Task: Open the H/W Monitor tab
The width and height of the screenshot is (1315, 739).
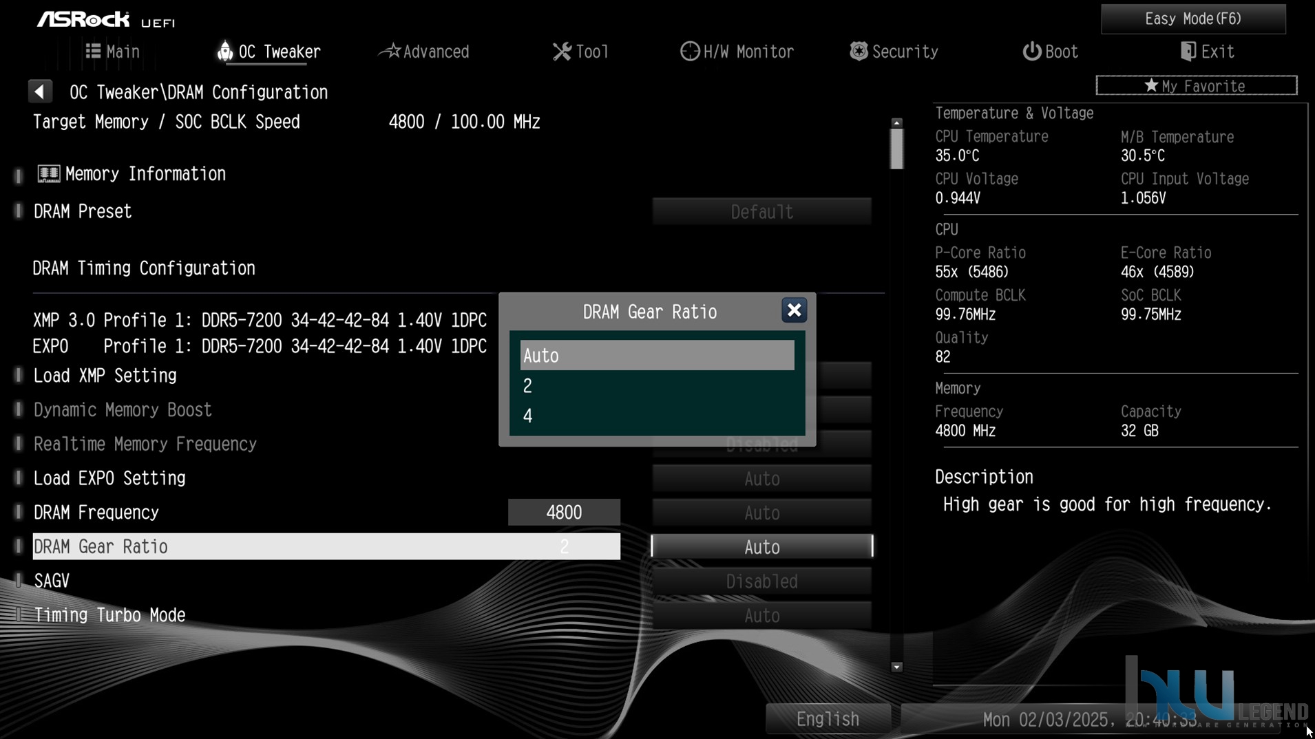Action: [x=737, y=52]
